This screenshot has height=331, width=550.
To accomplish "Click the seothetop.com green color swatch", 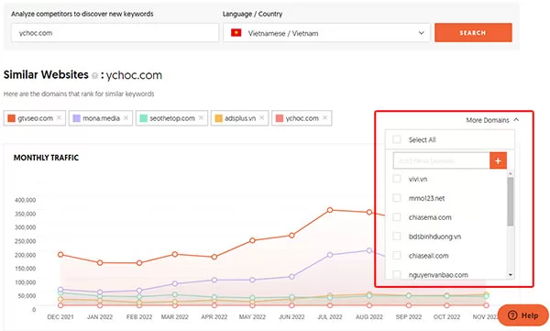I will (x=144, y=118).
